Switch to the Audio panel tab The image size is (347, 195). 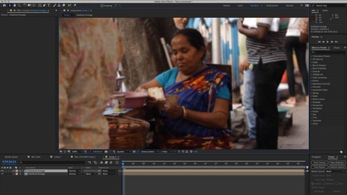325,11
